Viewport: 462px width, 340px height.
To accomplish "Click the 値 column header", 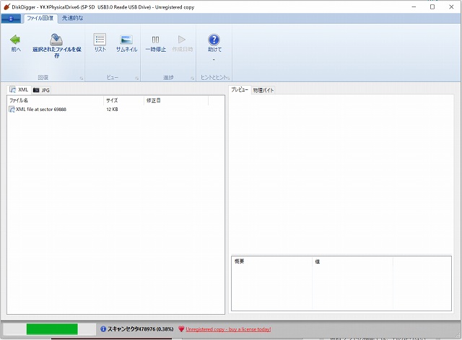I will (x=352, y=261).
